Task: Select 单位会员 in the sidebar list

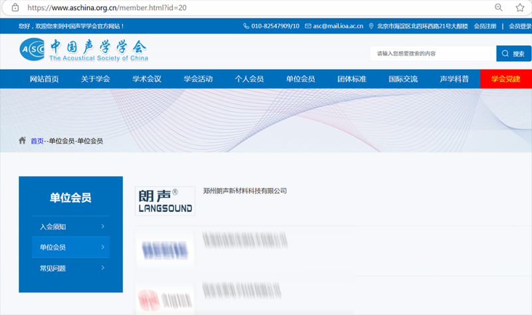Action: (71, 247)
